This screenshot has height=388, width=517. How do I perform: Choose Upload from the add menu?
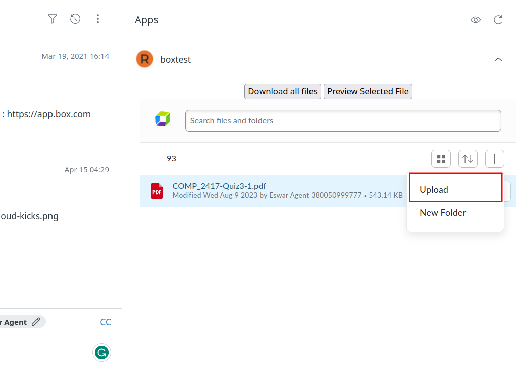point(434,190)
